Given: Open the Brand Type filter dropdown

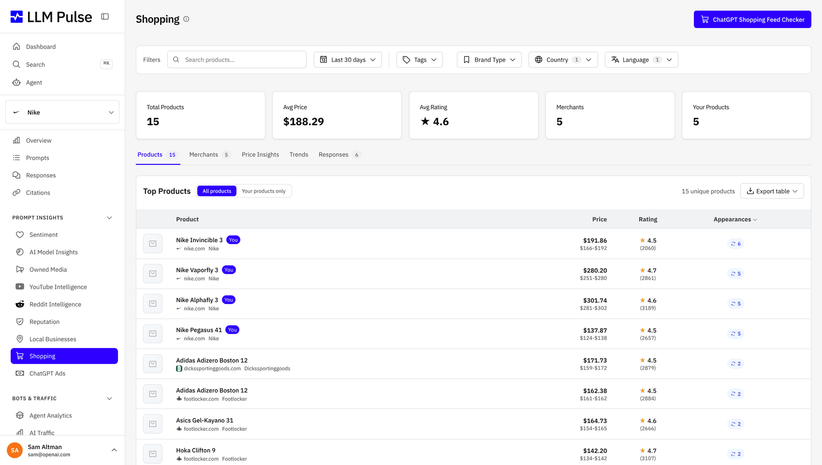Looking at the screenshot, I should 489,60.
